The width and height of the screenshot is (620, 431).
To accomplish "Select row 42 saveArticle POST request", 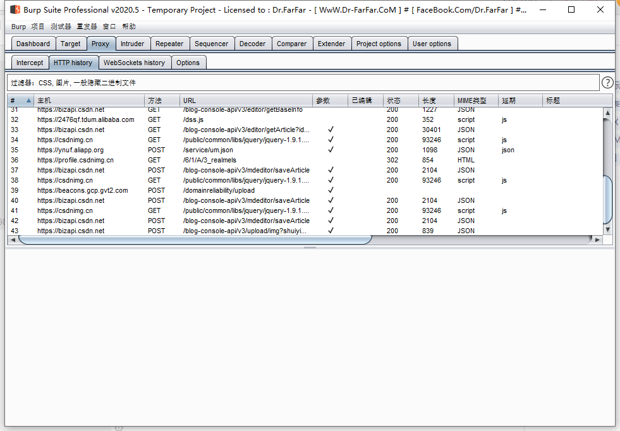I will pyautogui.click(x=305, y=221).
